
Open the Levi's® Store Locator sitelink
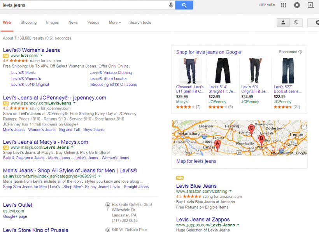pyautogui.click(x=108, y=78)
